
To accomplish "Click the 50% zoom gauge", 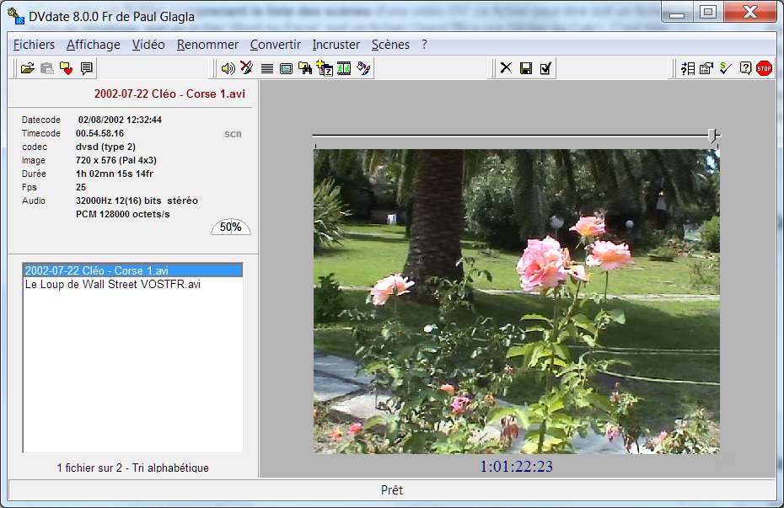I will pyautogui.click(x=230, y=227).
